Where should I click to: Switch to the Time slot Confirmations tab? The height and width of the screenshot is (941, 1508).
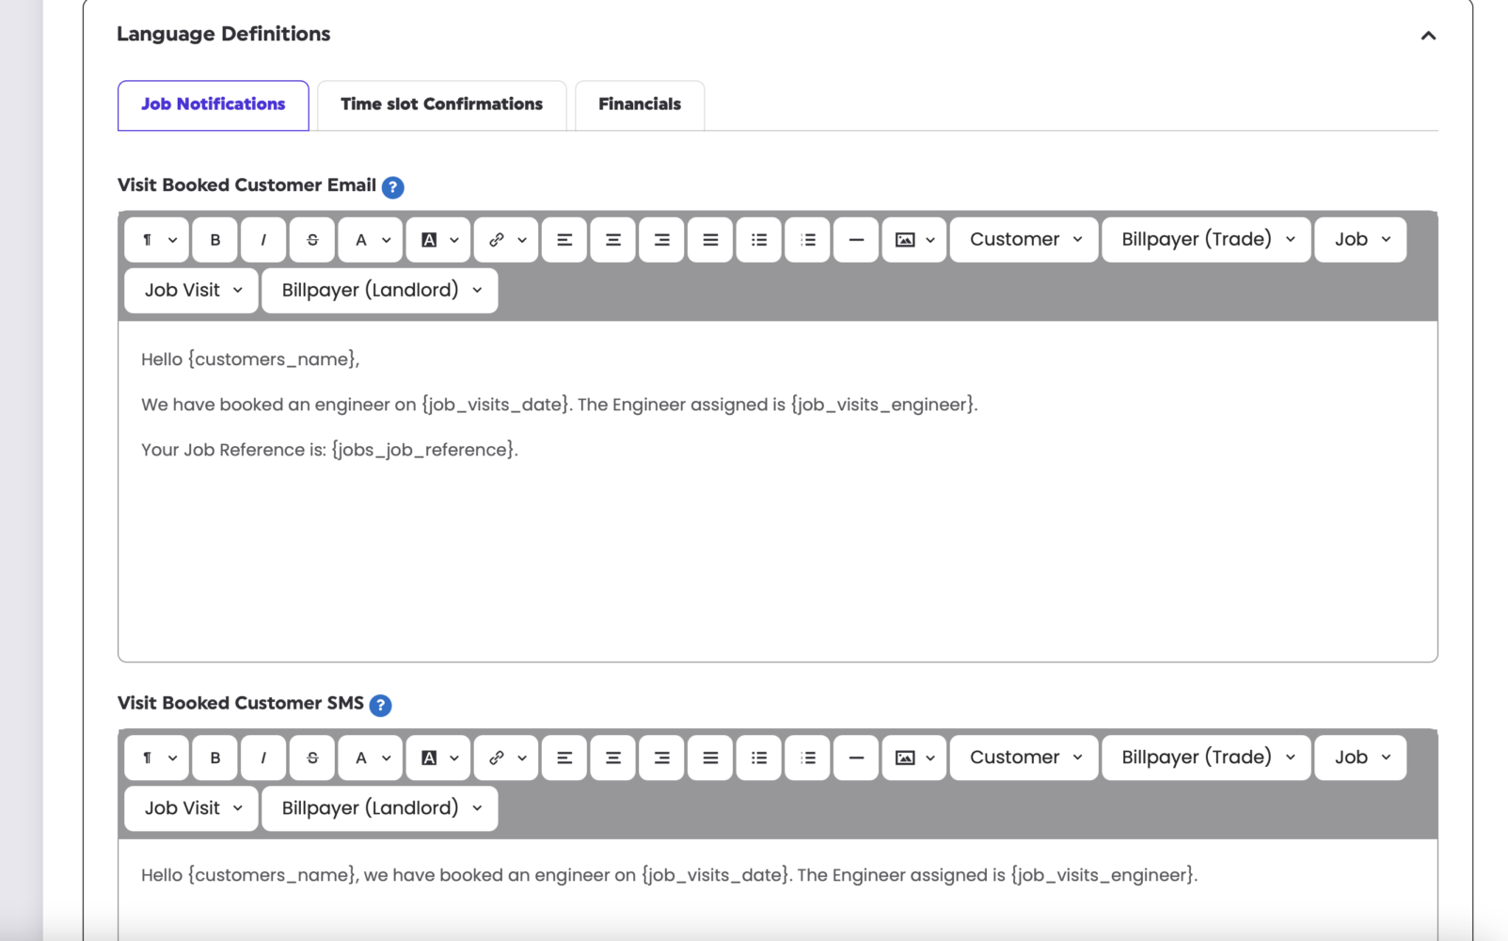point(441,104)
